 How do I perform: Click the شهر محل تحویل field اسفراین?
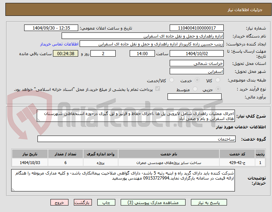(197, 71)
